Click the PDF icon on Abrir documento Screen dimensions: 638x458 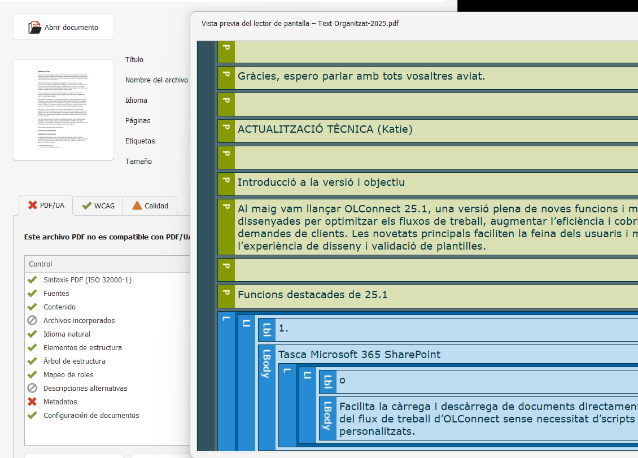tap(35, 27)
